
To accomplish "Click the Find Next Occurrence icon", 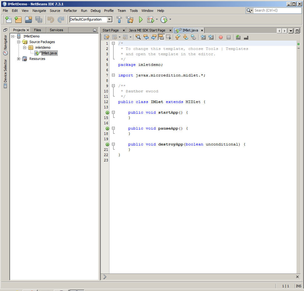I will pyautogui.click(x=154, y=37).
